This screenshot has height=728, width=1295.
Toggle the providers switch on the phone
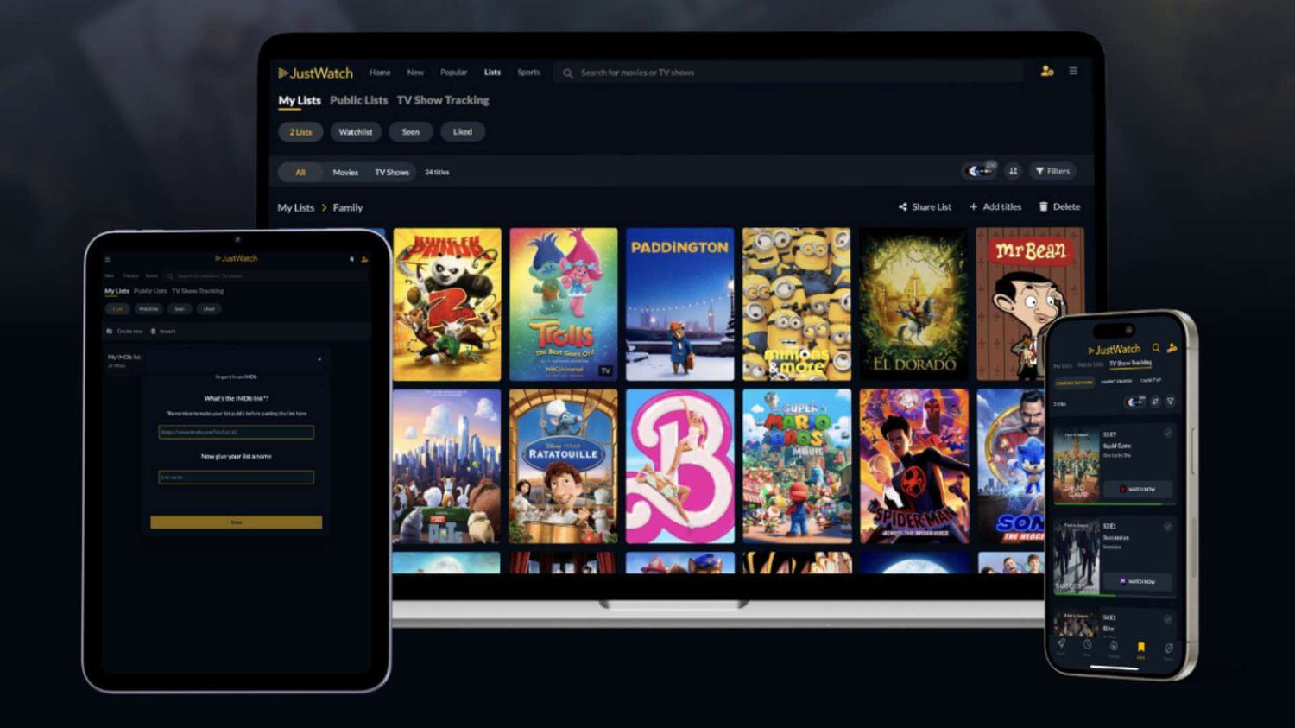click(1135, 402)
